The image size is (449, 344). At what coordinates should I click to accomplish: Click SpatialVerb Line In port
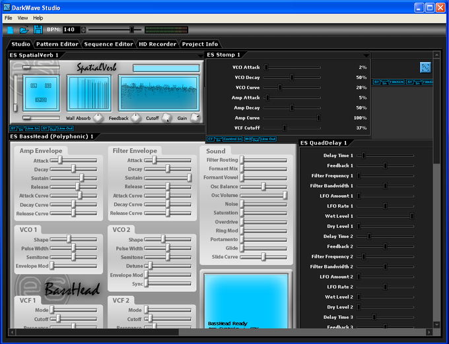32,129
